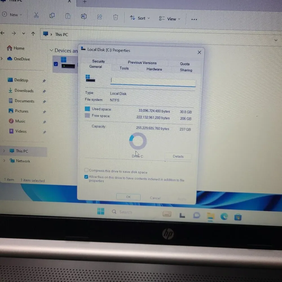
Task: Click the Delete trash icon in toolbar
Action: tap(115, 17)
